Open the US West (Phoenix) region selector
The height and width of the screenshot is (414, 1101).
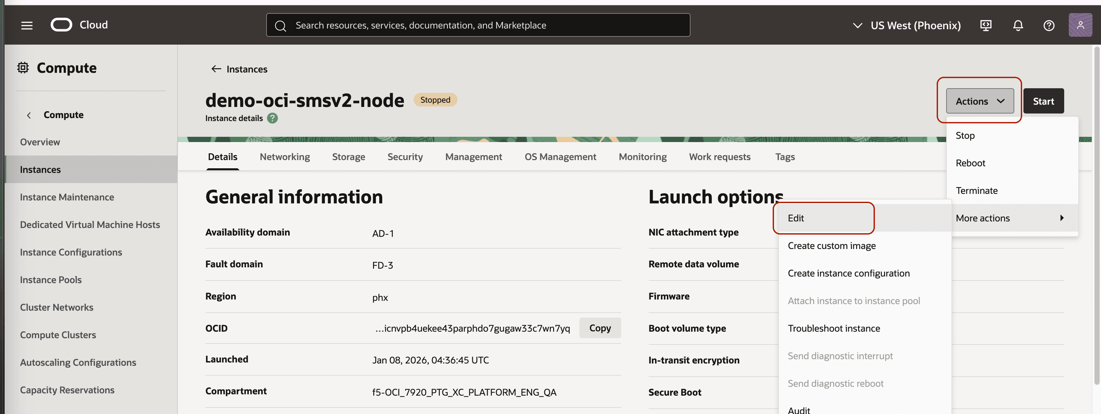click(x=906, y=25)
